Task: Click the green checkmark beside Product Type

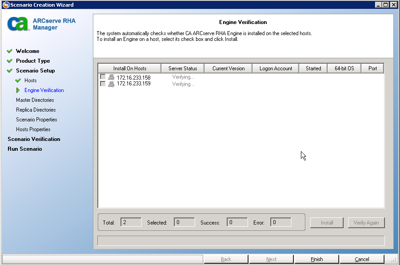Action: 9,60
